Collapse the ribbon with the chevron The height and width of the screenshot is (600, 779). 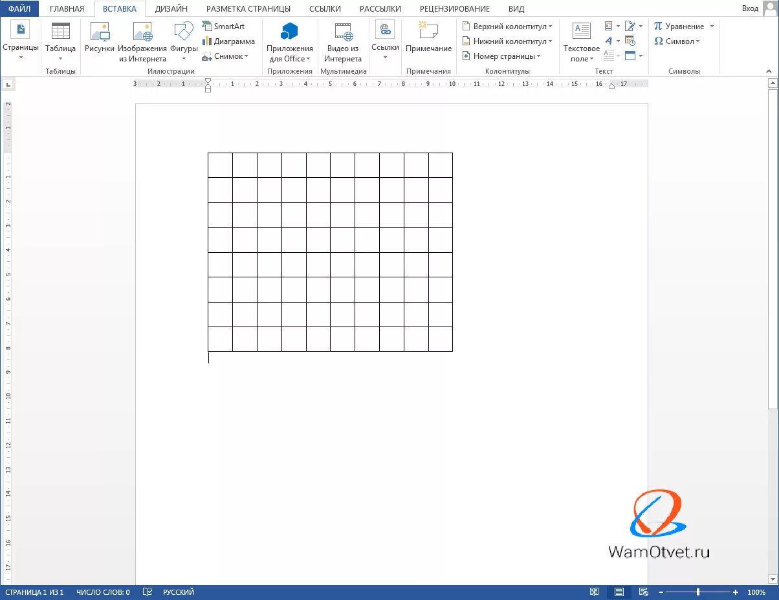769,70
